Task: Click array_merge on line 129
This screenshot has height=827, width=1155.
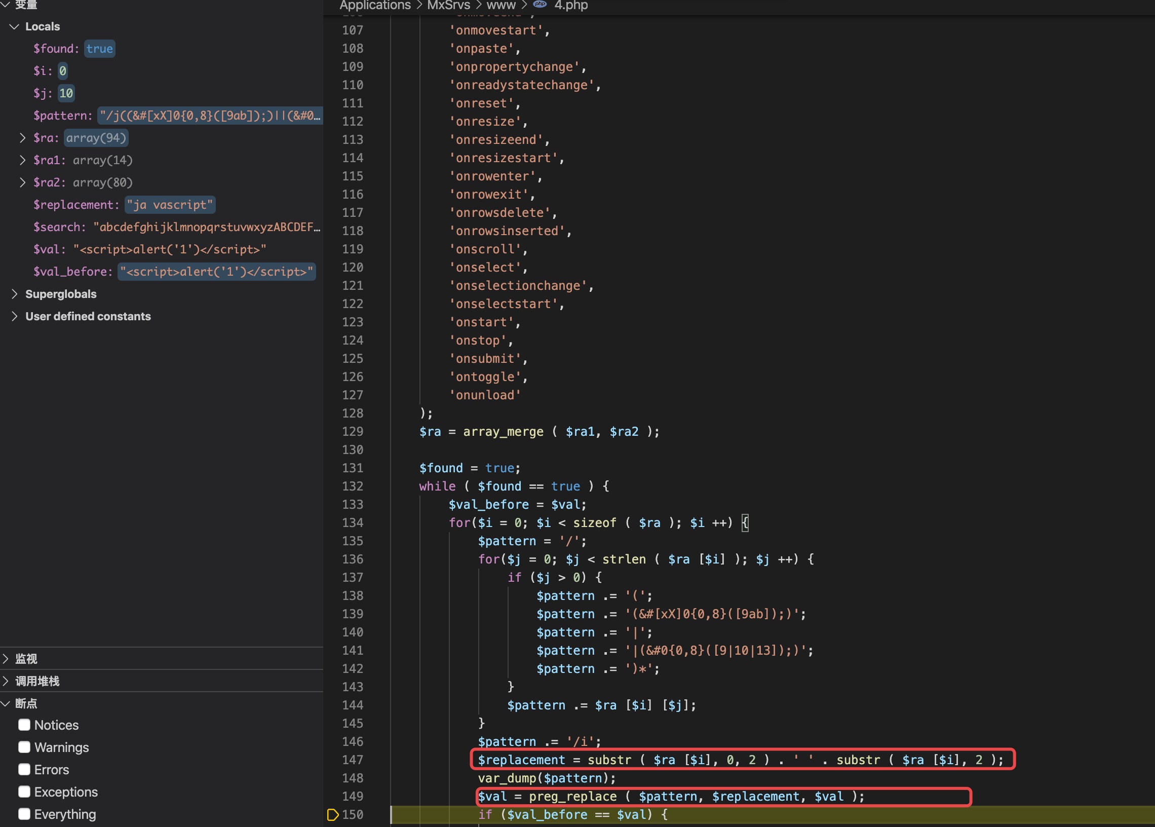Action: 503,432
